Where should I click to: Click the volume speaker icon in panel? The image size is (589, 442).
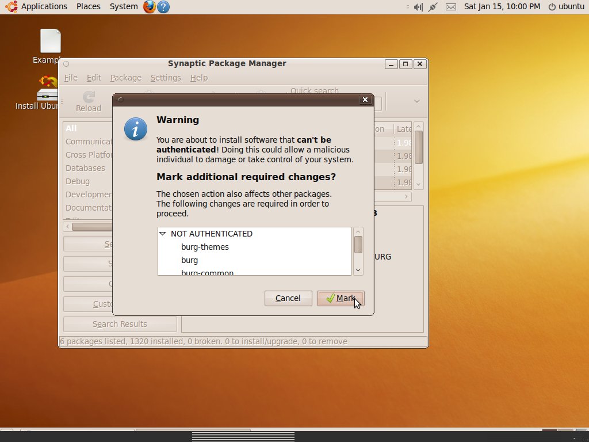[418, 7]
